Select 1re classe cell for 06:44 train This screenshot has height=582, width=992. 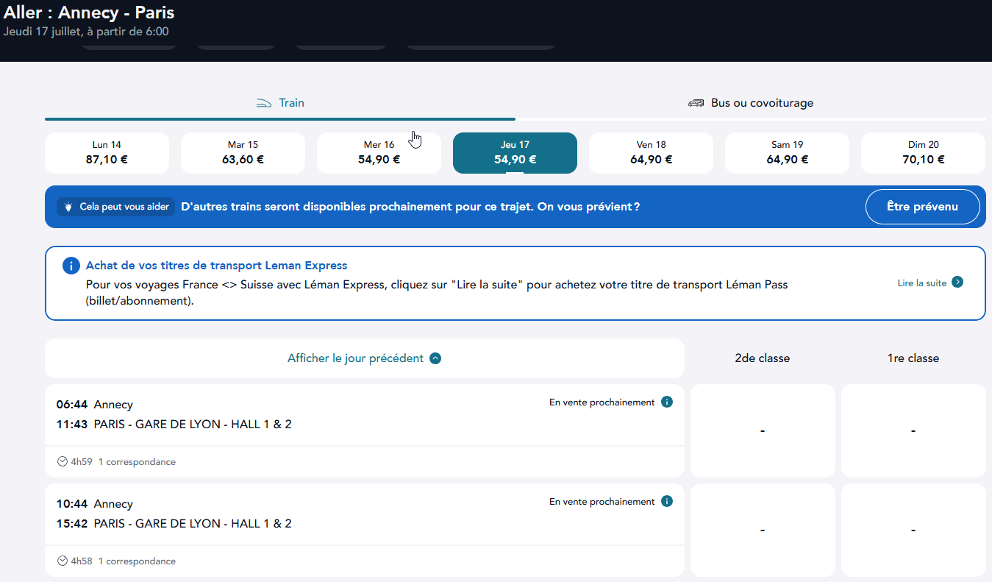pos(913,430)
